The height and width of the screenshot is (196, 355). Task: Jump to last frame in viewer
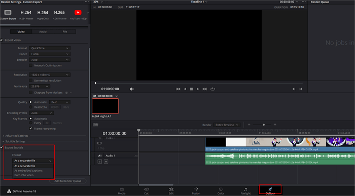tap(205, 89)
